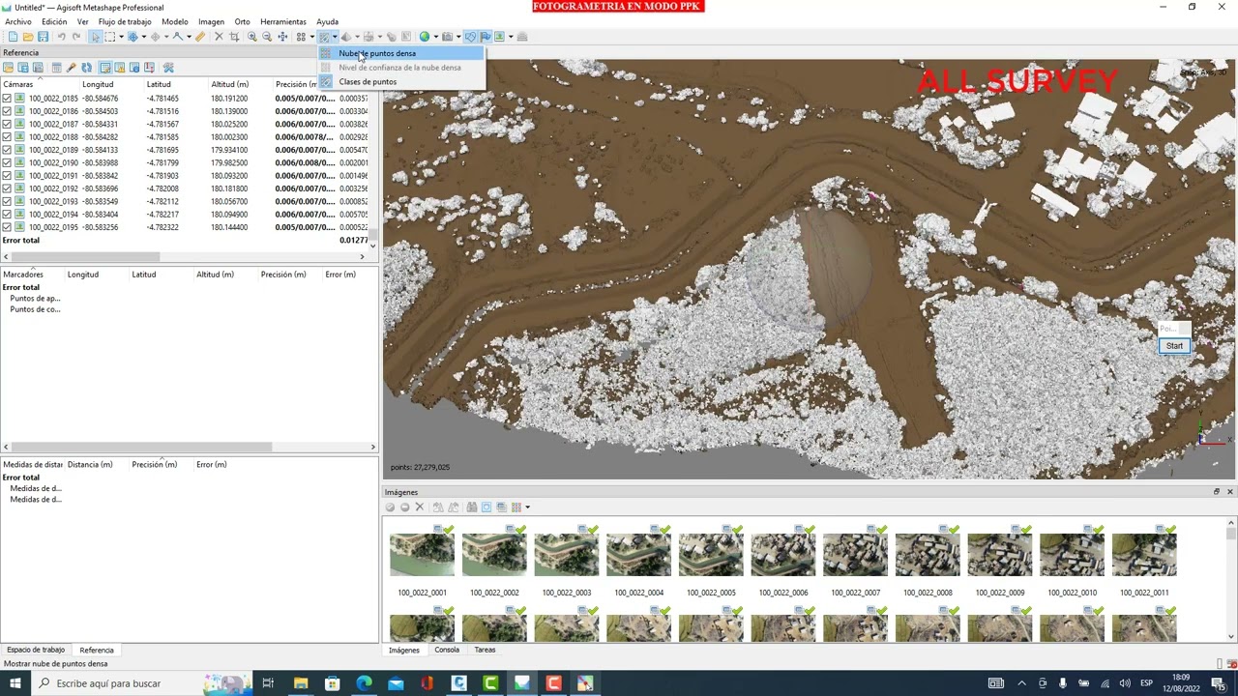
Task: Uncheck camera 100_0022_0193
Action: click(7, 201)
